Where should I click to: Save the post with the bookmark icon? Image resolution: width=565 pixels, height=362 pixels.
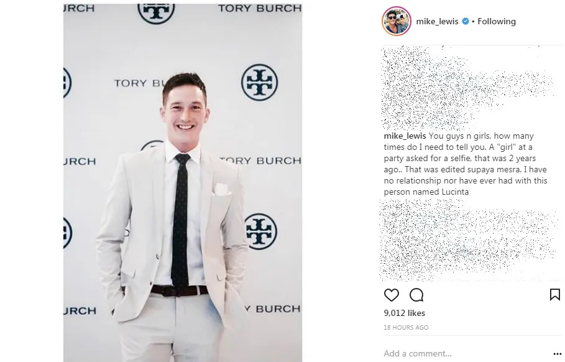(x=554, y=295)
